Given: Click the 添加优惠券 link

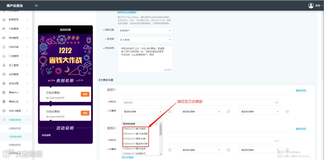Looking at the screenshot, I should (128, 158).
